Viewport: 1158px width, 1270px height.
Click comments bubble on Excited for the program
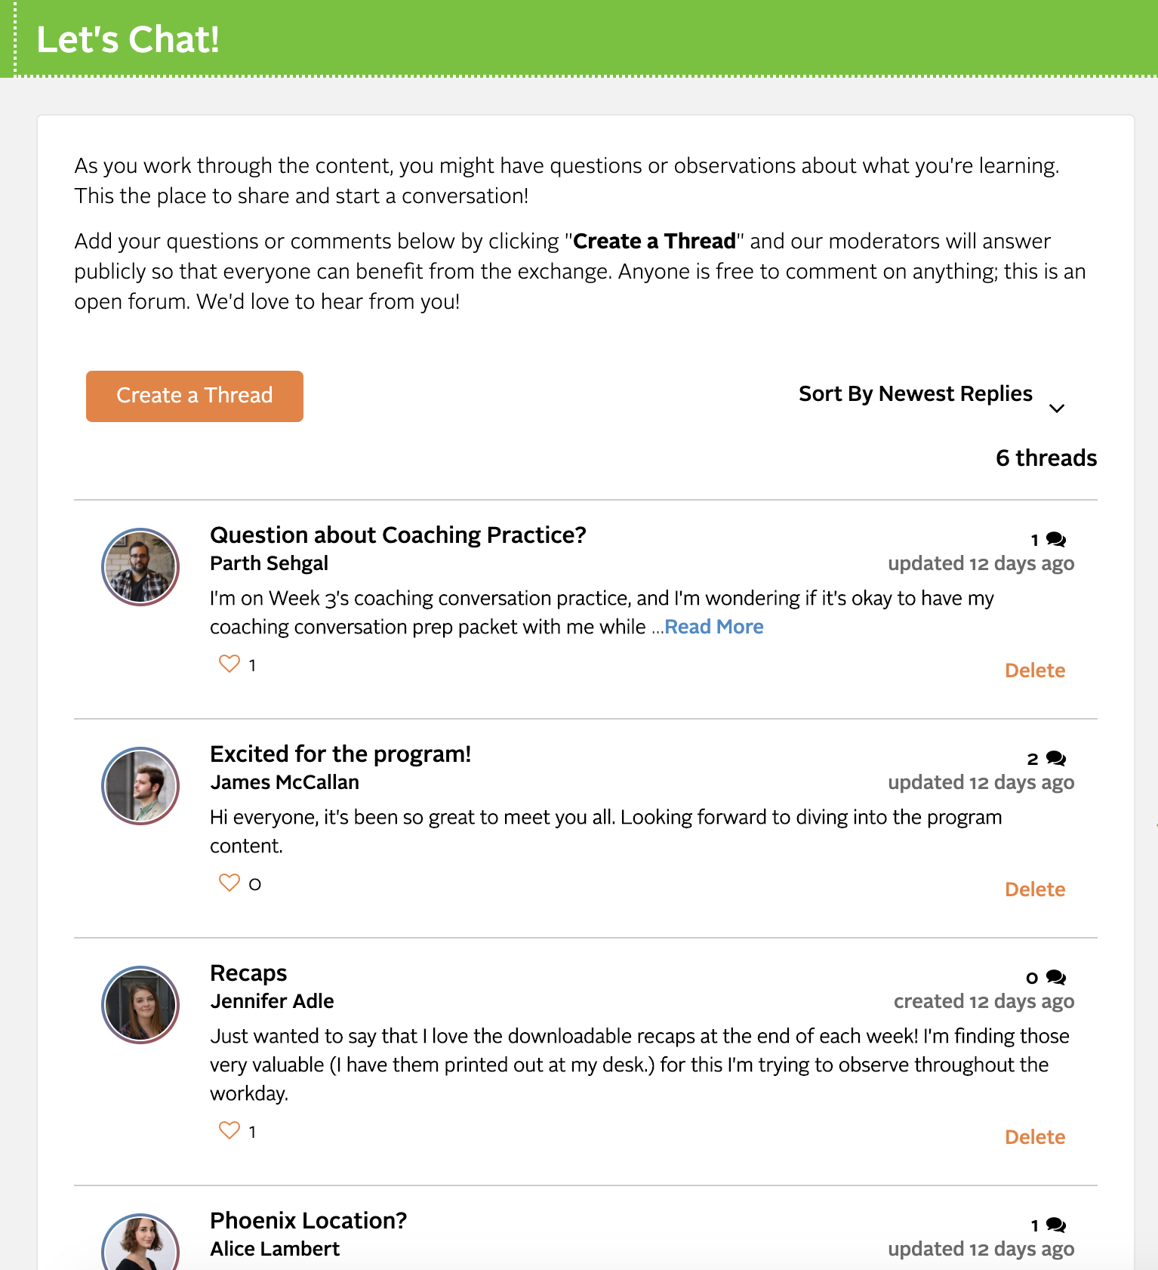(1055, 759)
